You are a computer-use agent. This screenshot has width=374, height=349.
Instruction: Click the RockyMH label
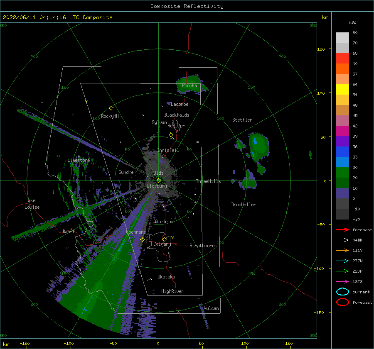[110, 116]
